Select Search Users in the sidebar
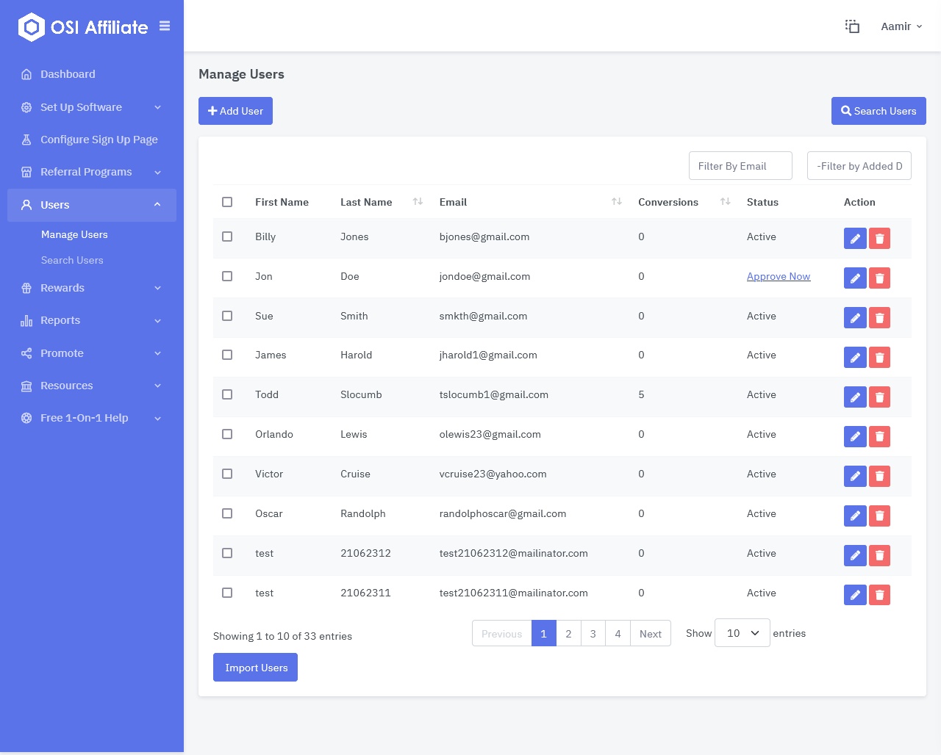Screen dimensions: 941x755 pyautogui.click(x=72, y=260)
